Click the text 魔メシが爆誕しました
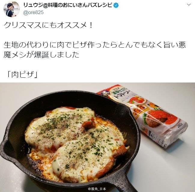 coord(41,55)
